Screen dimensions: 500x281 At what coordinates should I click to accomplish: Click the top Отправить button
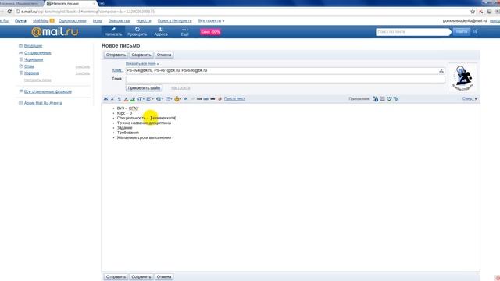(116, 55)
